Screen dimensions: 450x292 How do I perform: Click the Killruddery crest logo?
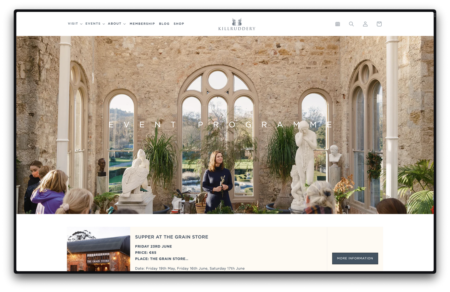pyautogui.click(x=237, y=22)
